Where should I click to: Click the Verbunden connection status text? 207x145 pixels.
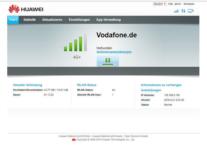(x=104, y=48)
